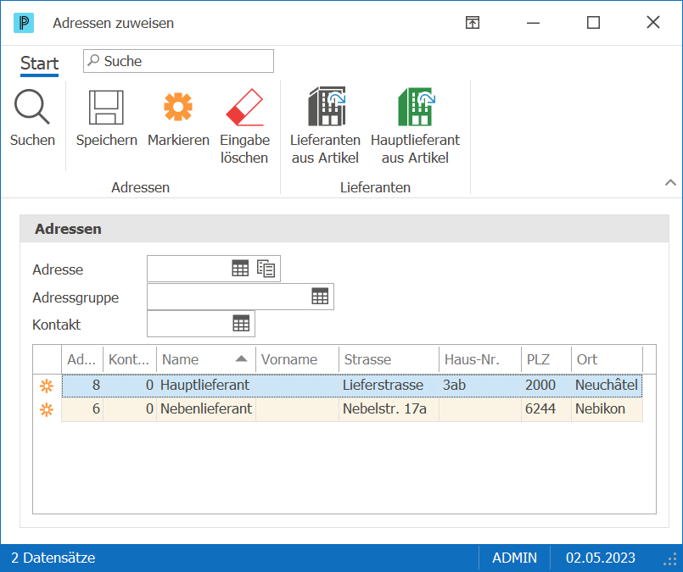Screen dimensions: 683x572
Task: Select the Hauptlieferant name cell
Action: pos(206,386)
